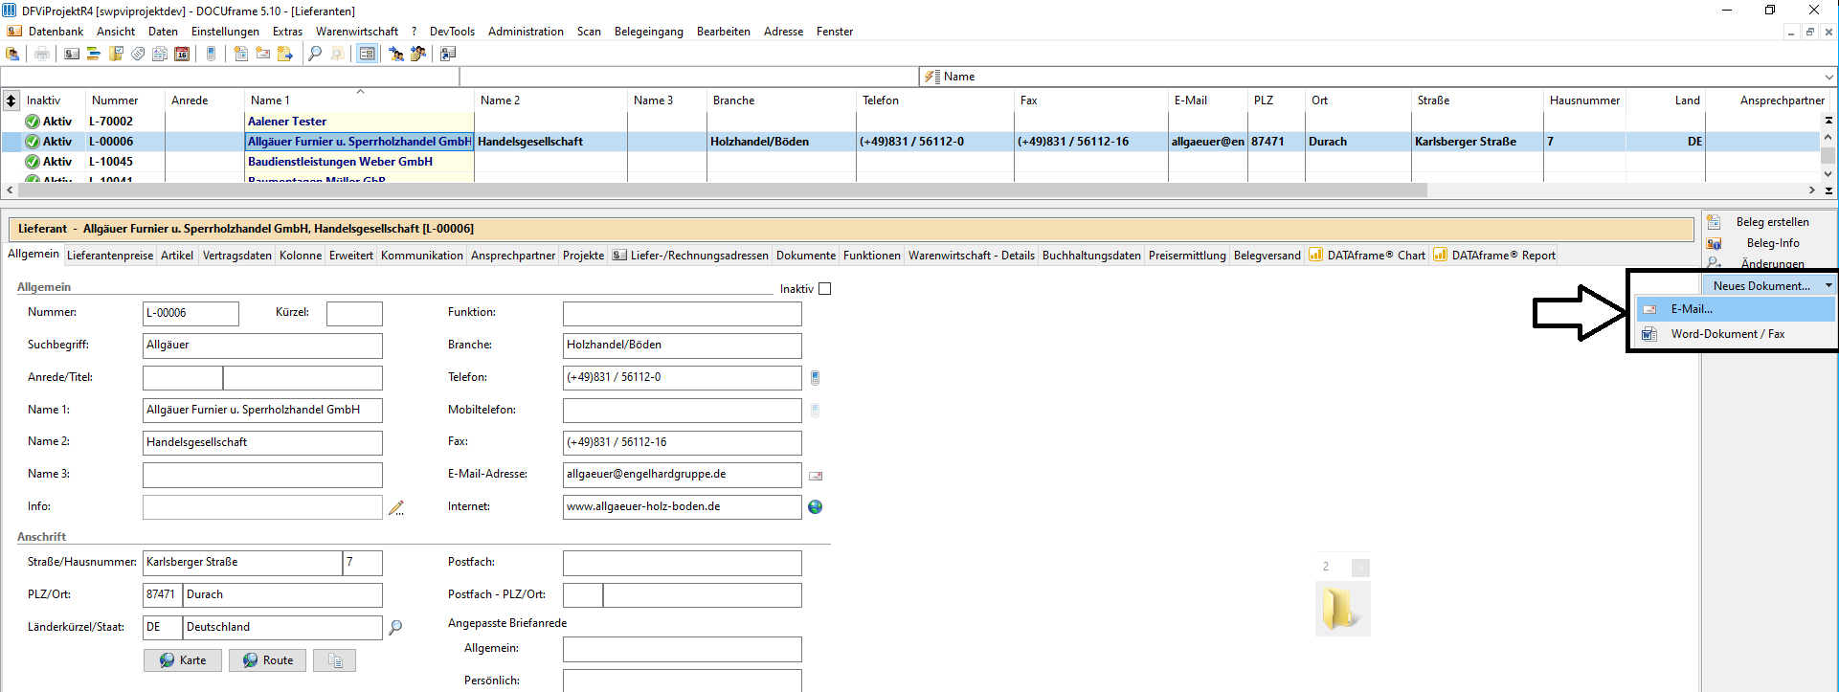
Task: Open the calendar toolbar icon
Action: 182,54
